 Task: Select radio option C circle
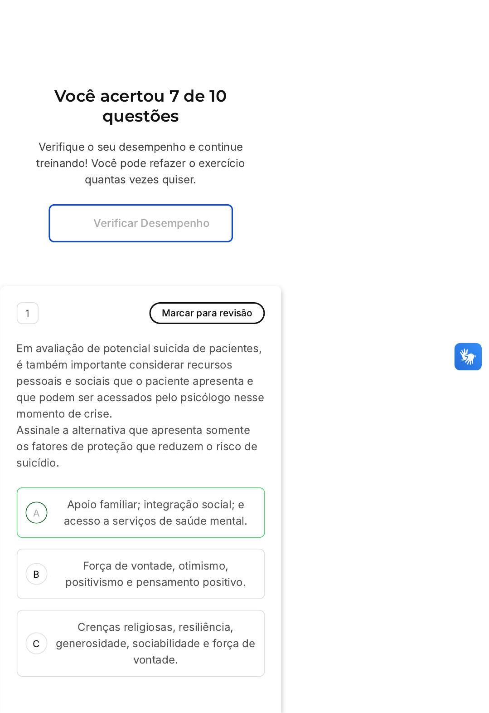(37, 644)
